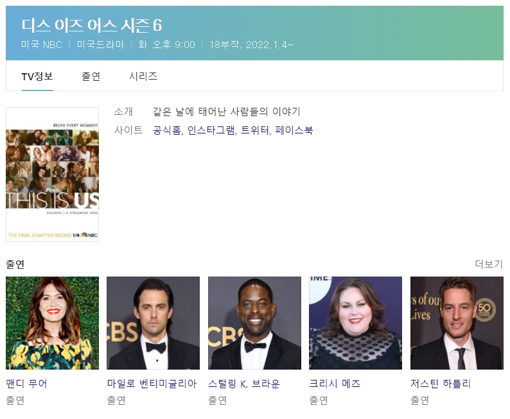Click the name link 저스틴 하틀리
Image resolution: width=510 pixels, height=419 pixels.
[441, 384]
